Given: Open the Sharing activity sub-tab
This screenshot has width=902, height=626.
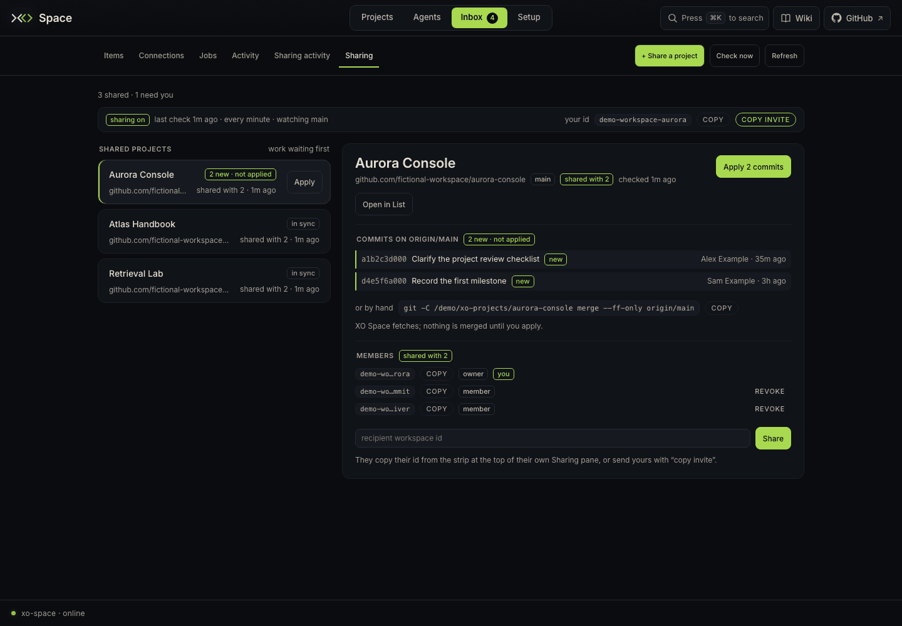Looking at the screenshot, I should [302, 56].
